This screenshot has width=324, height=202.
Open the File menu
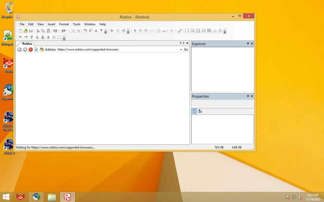pos(22,24)
